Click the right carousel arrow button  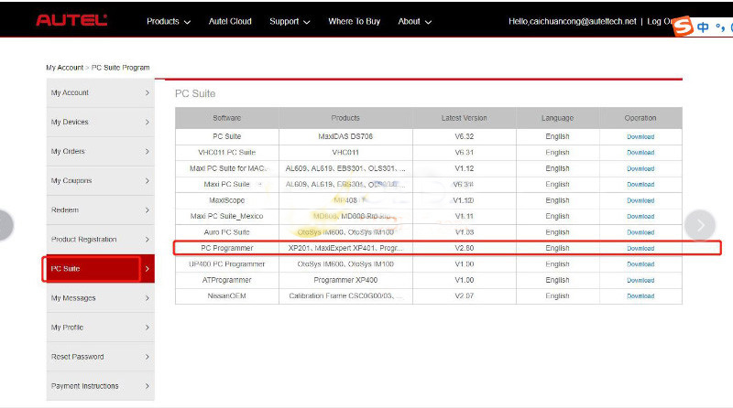700,225
